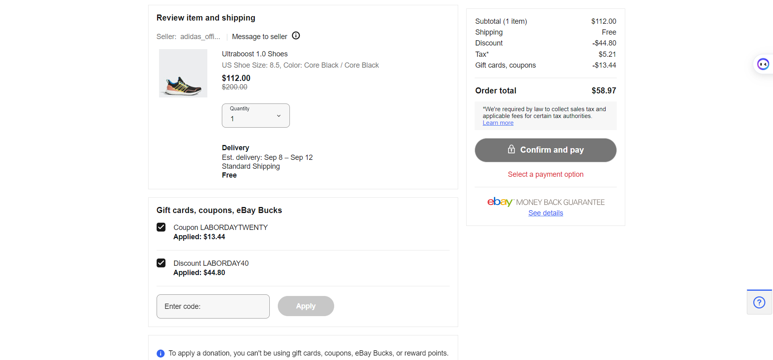This screenshot has height=360, width=773.
Task: Click the Enter code input field
Action: coord(213,306)
